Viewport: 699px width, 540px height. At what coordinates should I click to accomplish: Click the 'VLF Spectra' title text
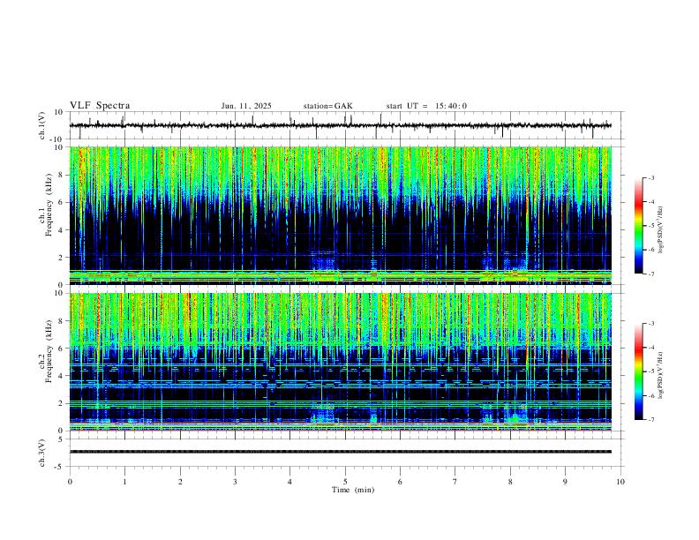coord(100,106)
